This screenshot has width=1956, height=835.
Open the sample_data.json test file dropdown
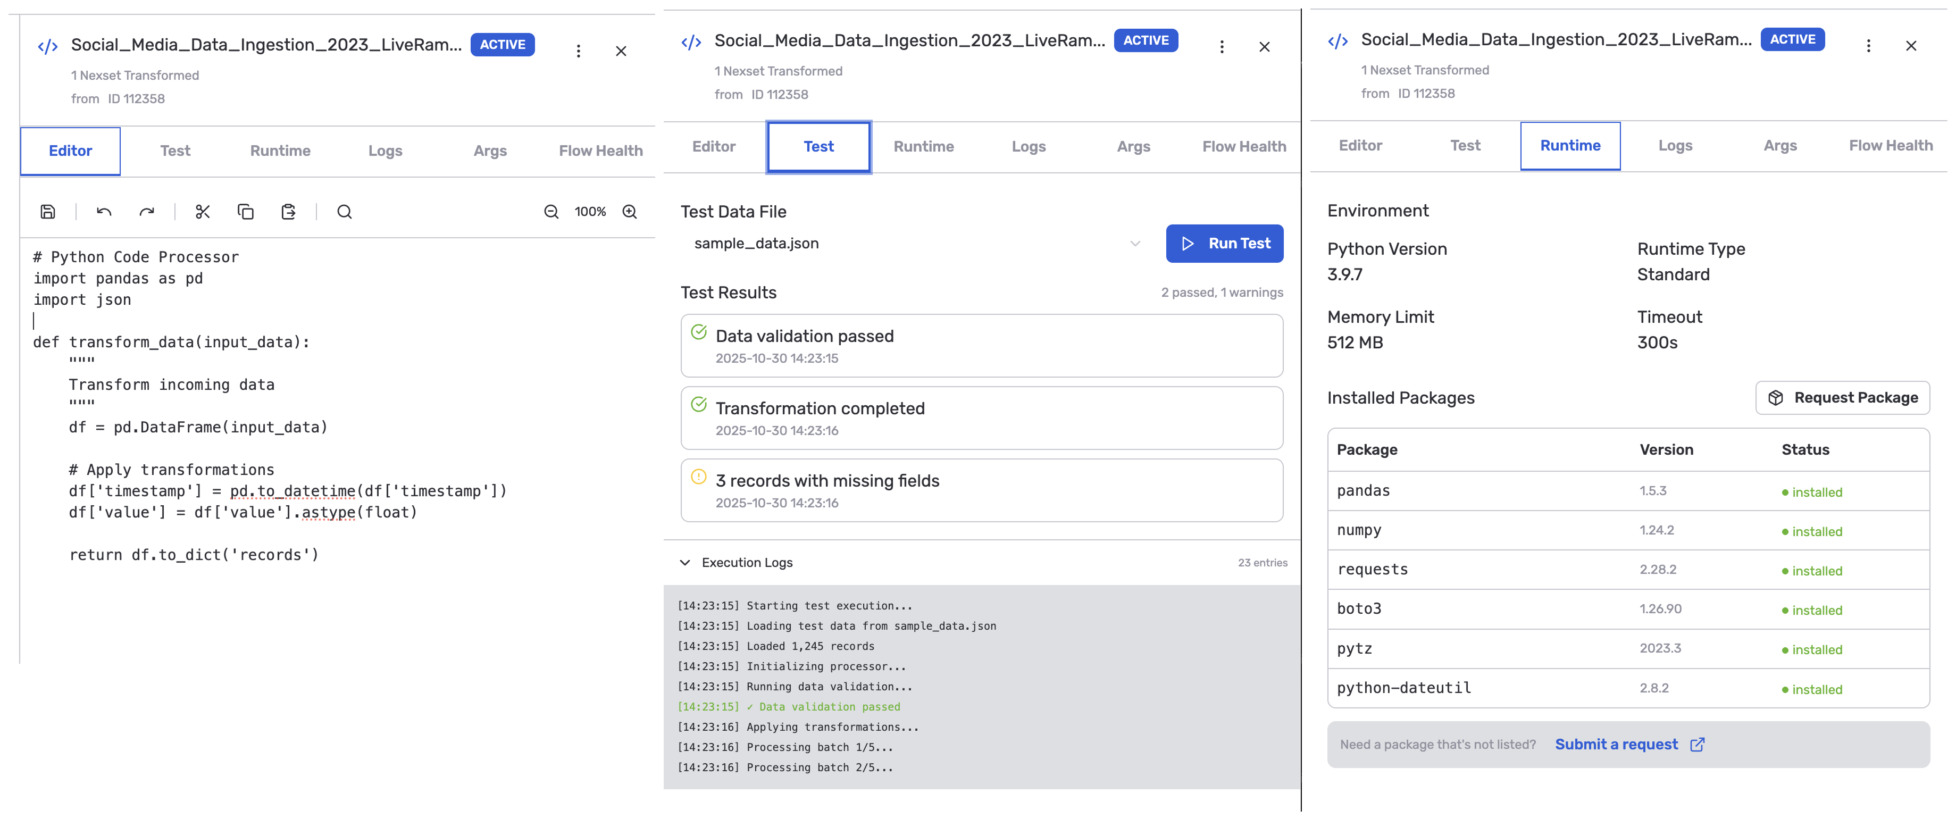point(916,244)
